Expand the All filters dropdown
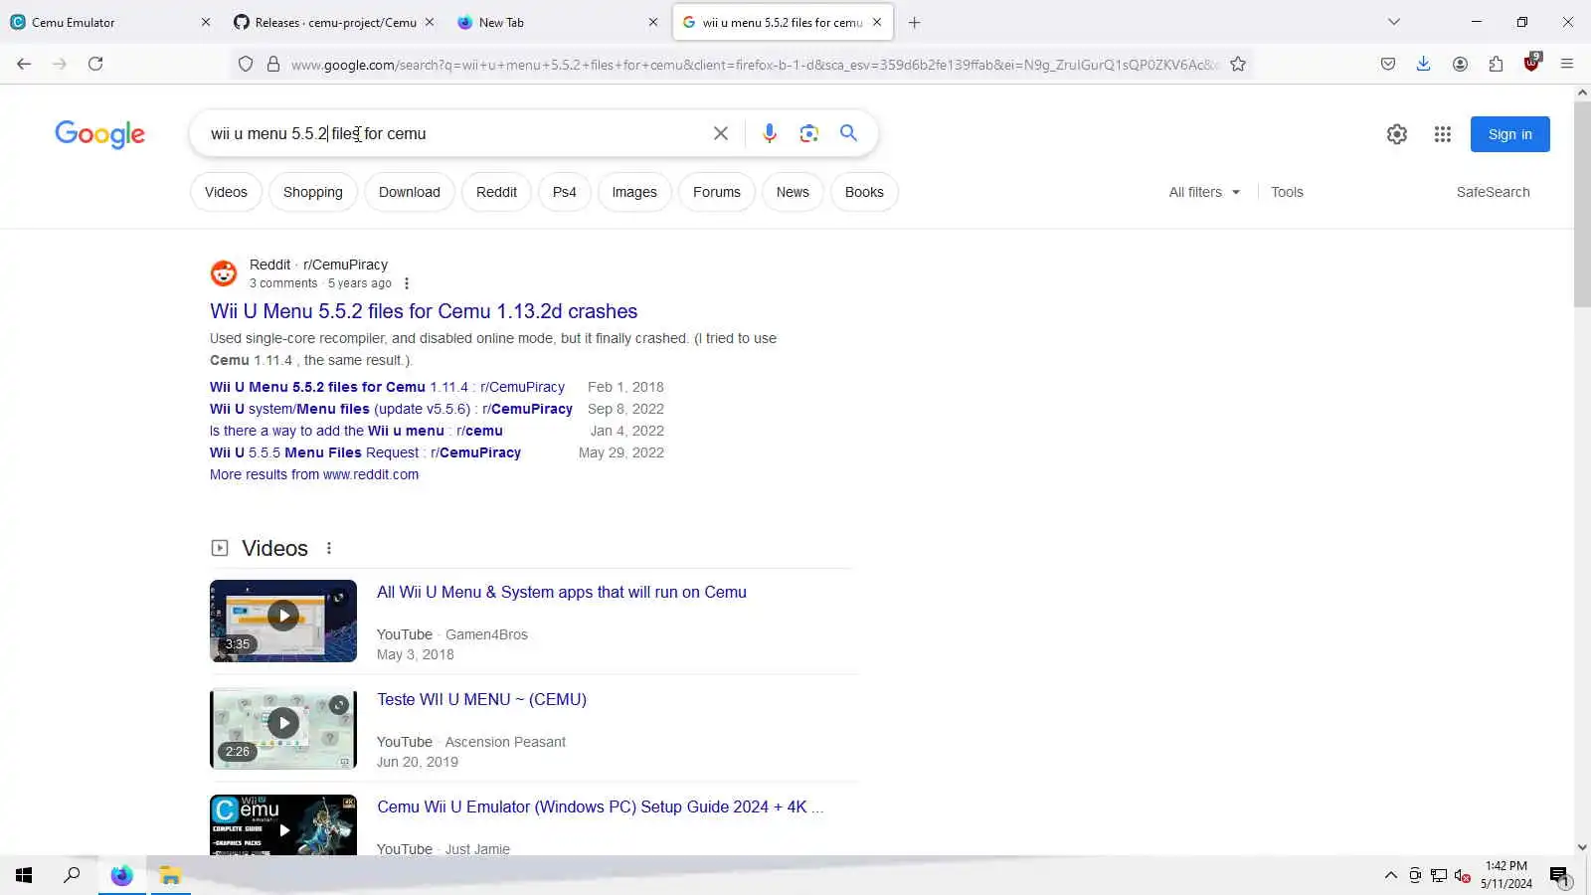Screen dimensions: 1591x895 (x=1204, y=192)
